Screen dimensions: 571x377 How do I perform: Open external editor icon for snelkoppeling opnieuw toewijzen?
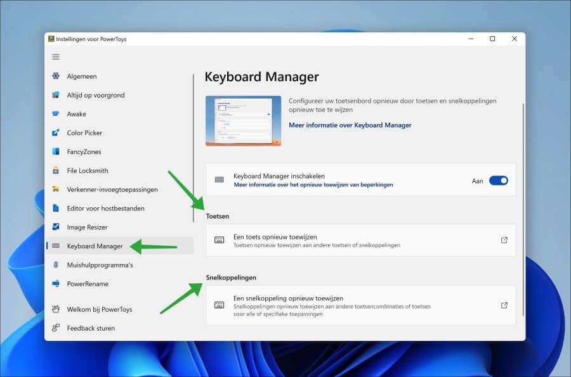[x=504, y=305]
